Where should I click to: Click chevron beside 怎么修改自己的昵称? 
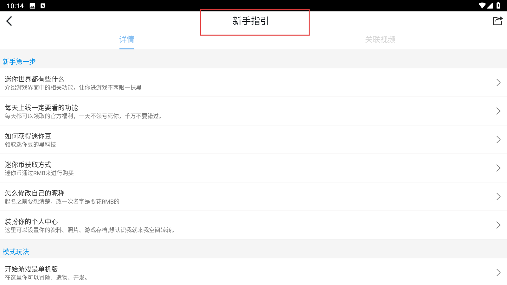[x=498, y=197]
